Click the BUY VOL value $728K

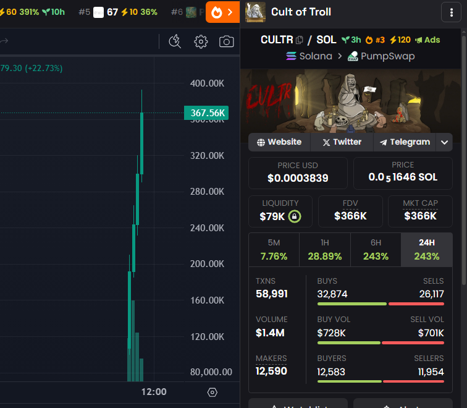tap(331, 333)
